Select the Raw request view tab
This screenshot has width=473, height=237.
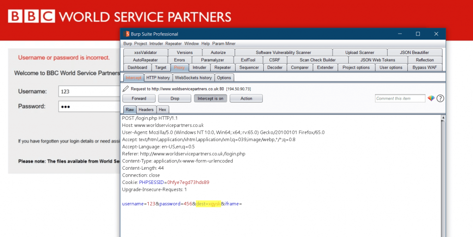(x=130, y=110)
